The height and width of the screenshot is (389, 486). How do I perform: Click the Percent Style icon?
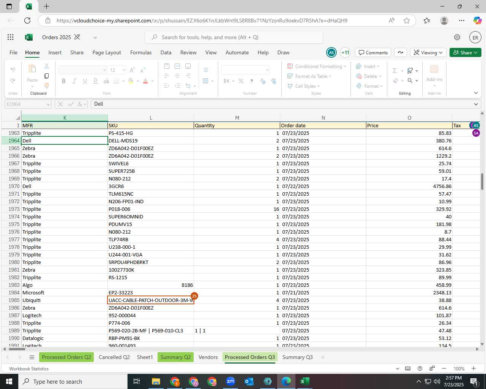coord(241,81)
